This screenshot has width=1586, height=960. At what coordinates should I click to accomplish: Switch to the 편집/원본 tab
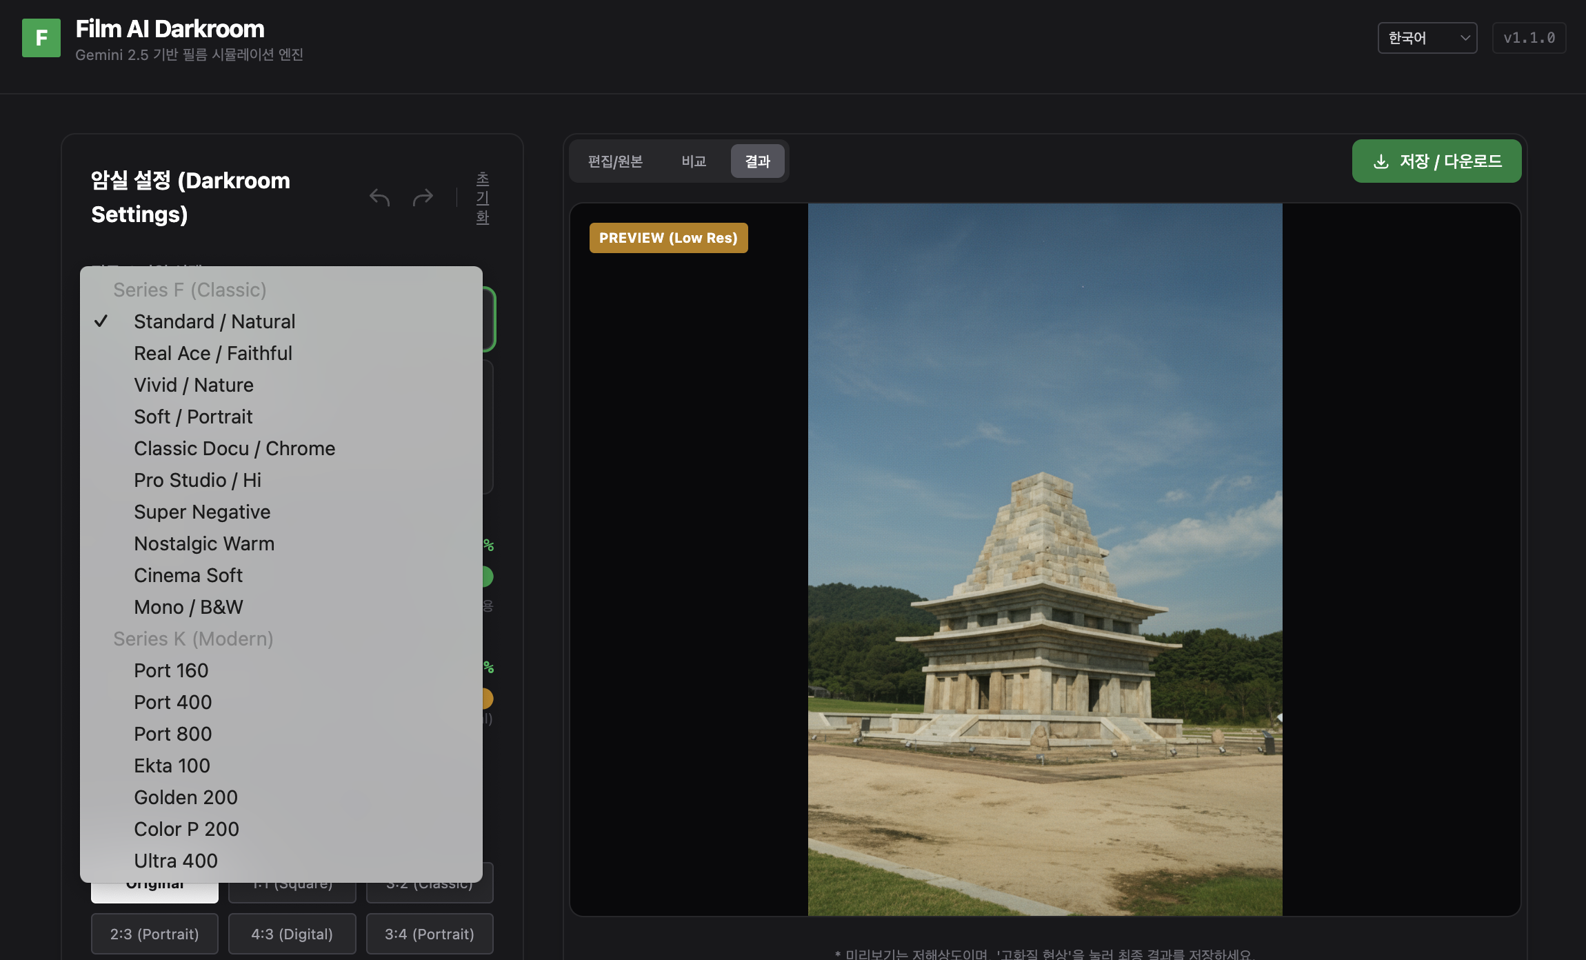point(615,161)
